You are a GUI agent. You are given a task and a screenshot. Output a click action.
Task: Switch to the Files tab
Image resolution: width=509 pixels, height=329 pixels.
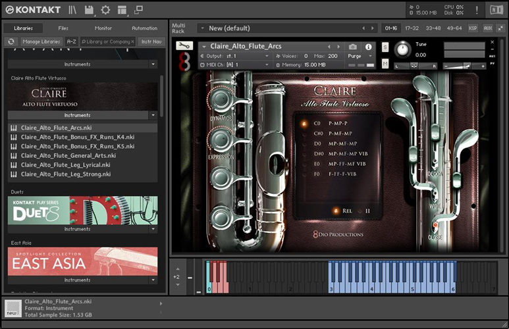click(x=63, y=28)
